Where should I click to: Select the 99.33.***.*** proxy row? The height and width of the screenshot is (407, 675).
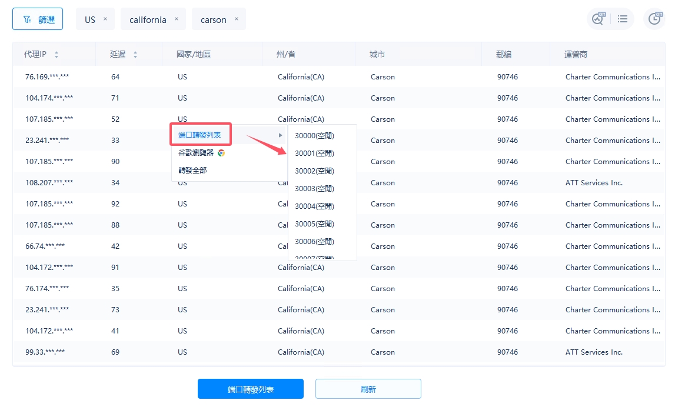[x=45, y=352]
